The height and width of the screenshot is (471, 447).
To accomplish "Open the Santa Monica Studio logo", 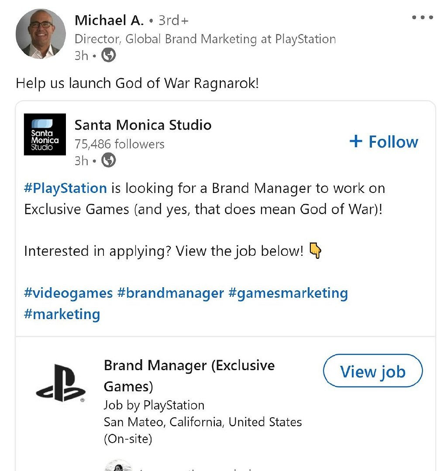I will pyautogui.click(x=45, y=134).
